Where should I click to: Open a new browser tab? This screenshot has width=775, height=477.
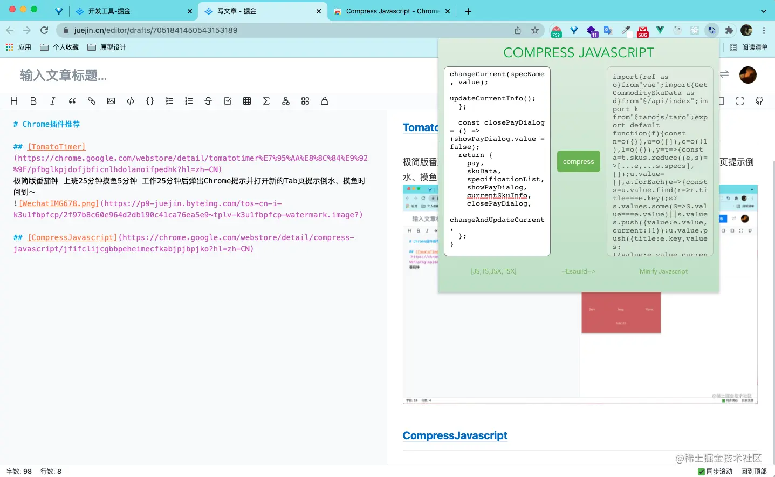(x=468, y=11)
